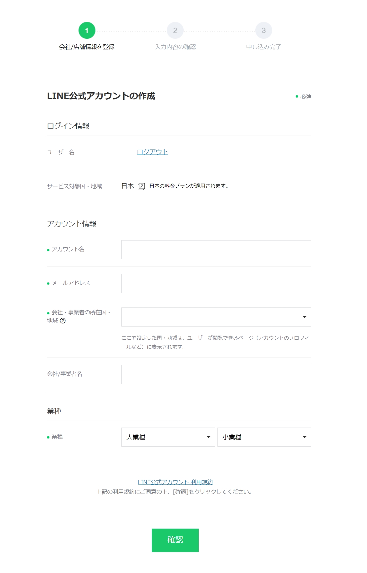Screen dimensions: 367x573
Task: Open LINE公式アカウント 利用規約 link
Action: point(175,482)
